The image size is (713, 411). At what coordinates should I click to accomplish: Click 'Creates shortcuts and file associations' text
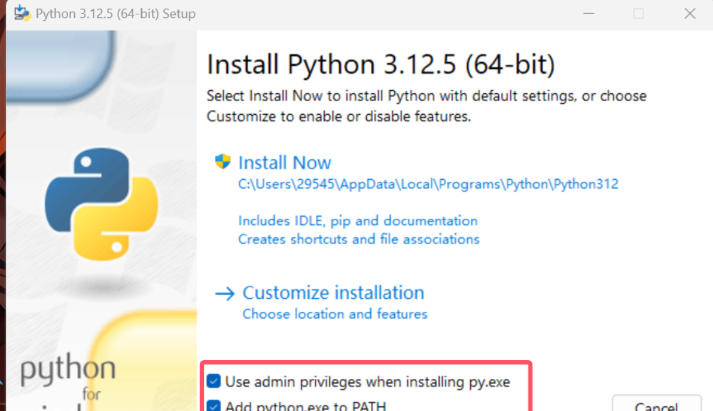tap(359, 240)
